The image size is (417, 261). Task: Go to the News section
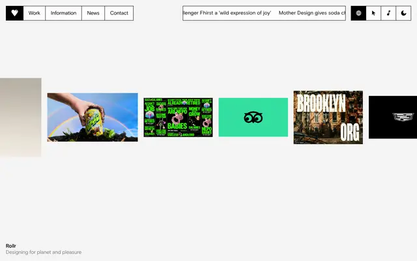coord(93,13)
